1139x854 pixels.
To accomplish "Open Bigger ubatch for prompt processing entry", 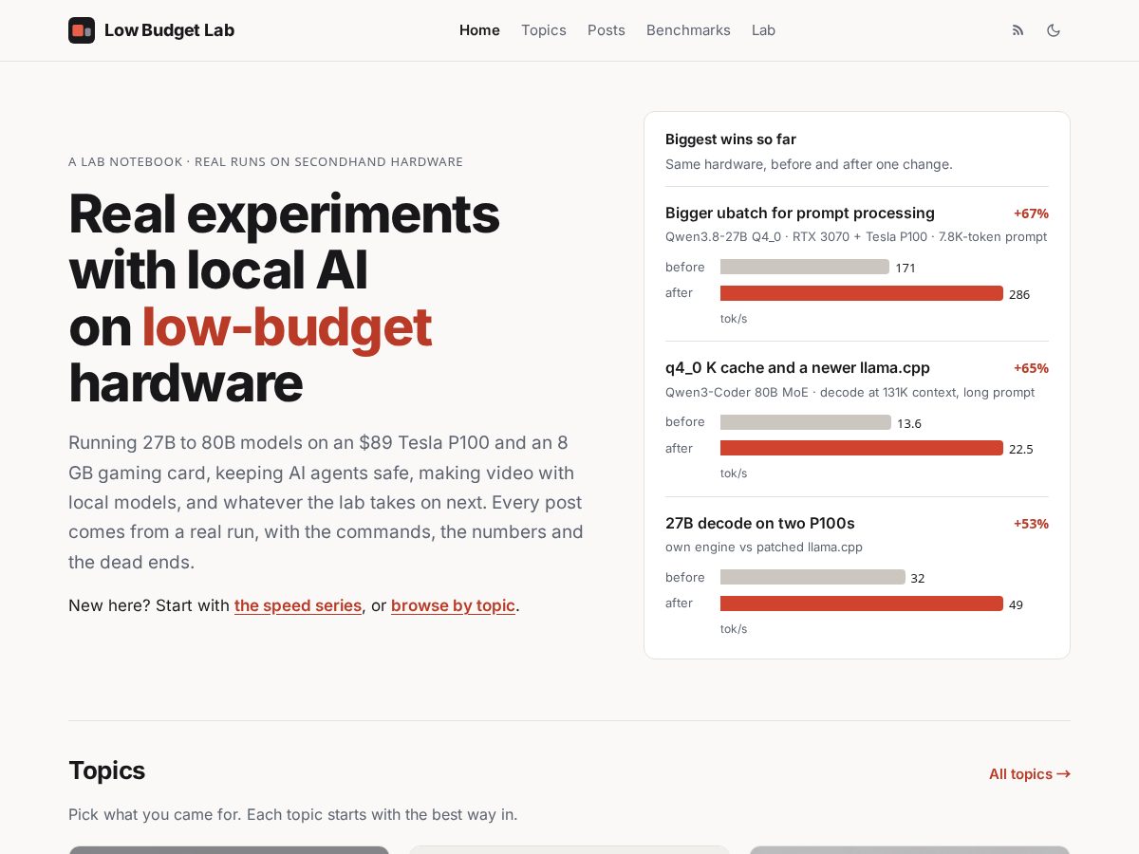I will (800, 213).
